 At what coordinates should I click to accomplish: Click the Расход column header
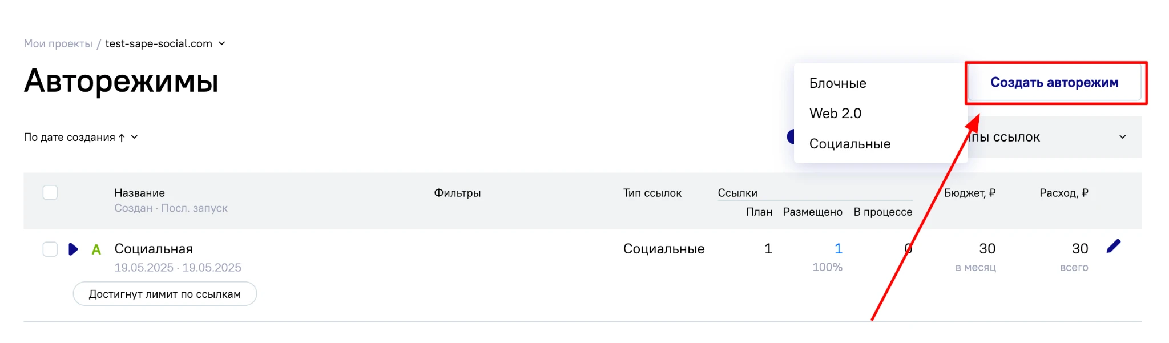click(1063, 193)
